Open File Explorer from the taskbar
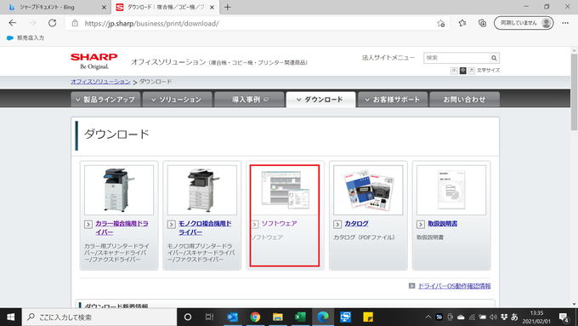Screen dimensions: 578x326 tap(278, 317)
